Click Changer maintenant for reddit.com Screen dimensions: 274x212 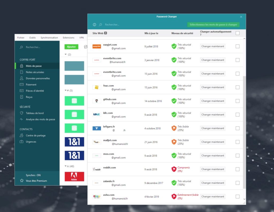[213, 169]
